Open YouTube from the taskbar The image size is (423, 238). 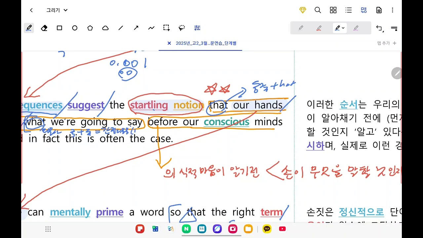click(282, 229)
